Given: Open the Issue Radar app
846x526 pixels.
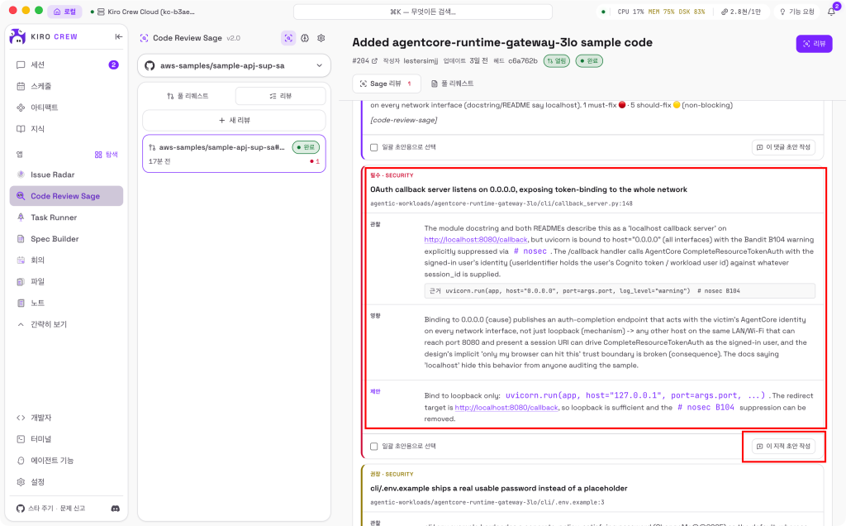Looking at the screenshot, I should point(66,175).
